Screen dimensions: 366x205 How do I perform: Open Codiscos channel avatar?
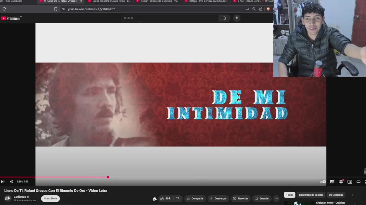[x=8, y=198]
